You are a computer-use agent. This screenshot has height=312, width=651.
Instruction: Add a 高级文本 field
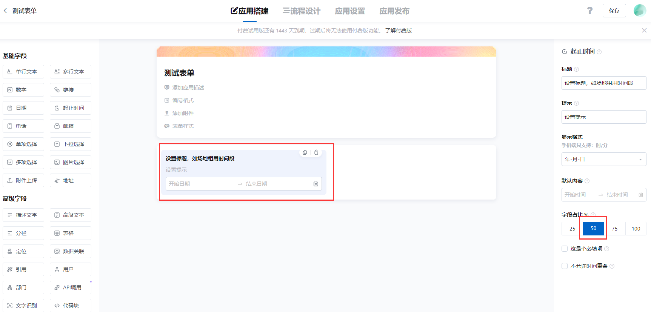(71, 215)
